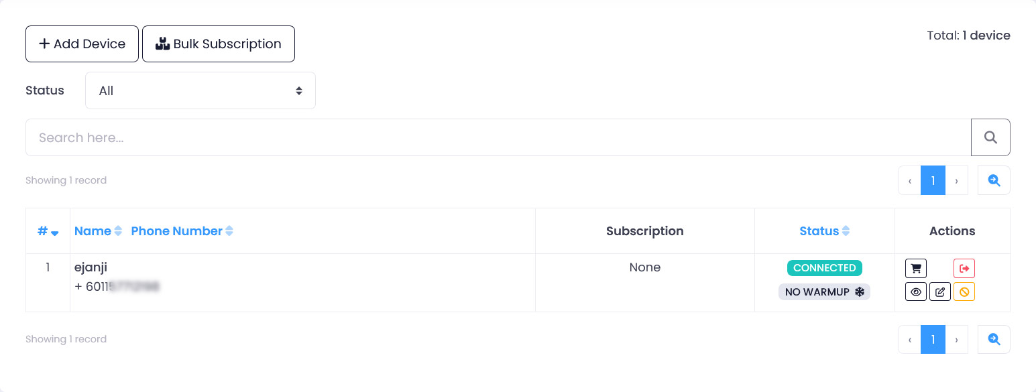Click the NO WARMUP status badge
1036x392 pixels.
(x=824, y=292)
